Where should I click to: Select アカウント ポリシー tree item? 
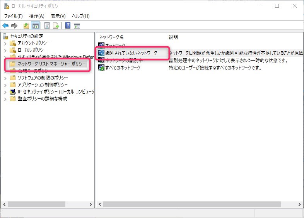[34, 43]
